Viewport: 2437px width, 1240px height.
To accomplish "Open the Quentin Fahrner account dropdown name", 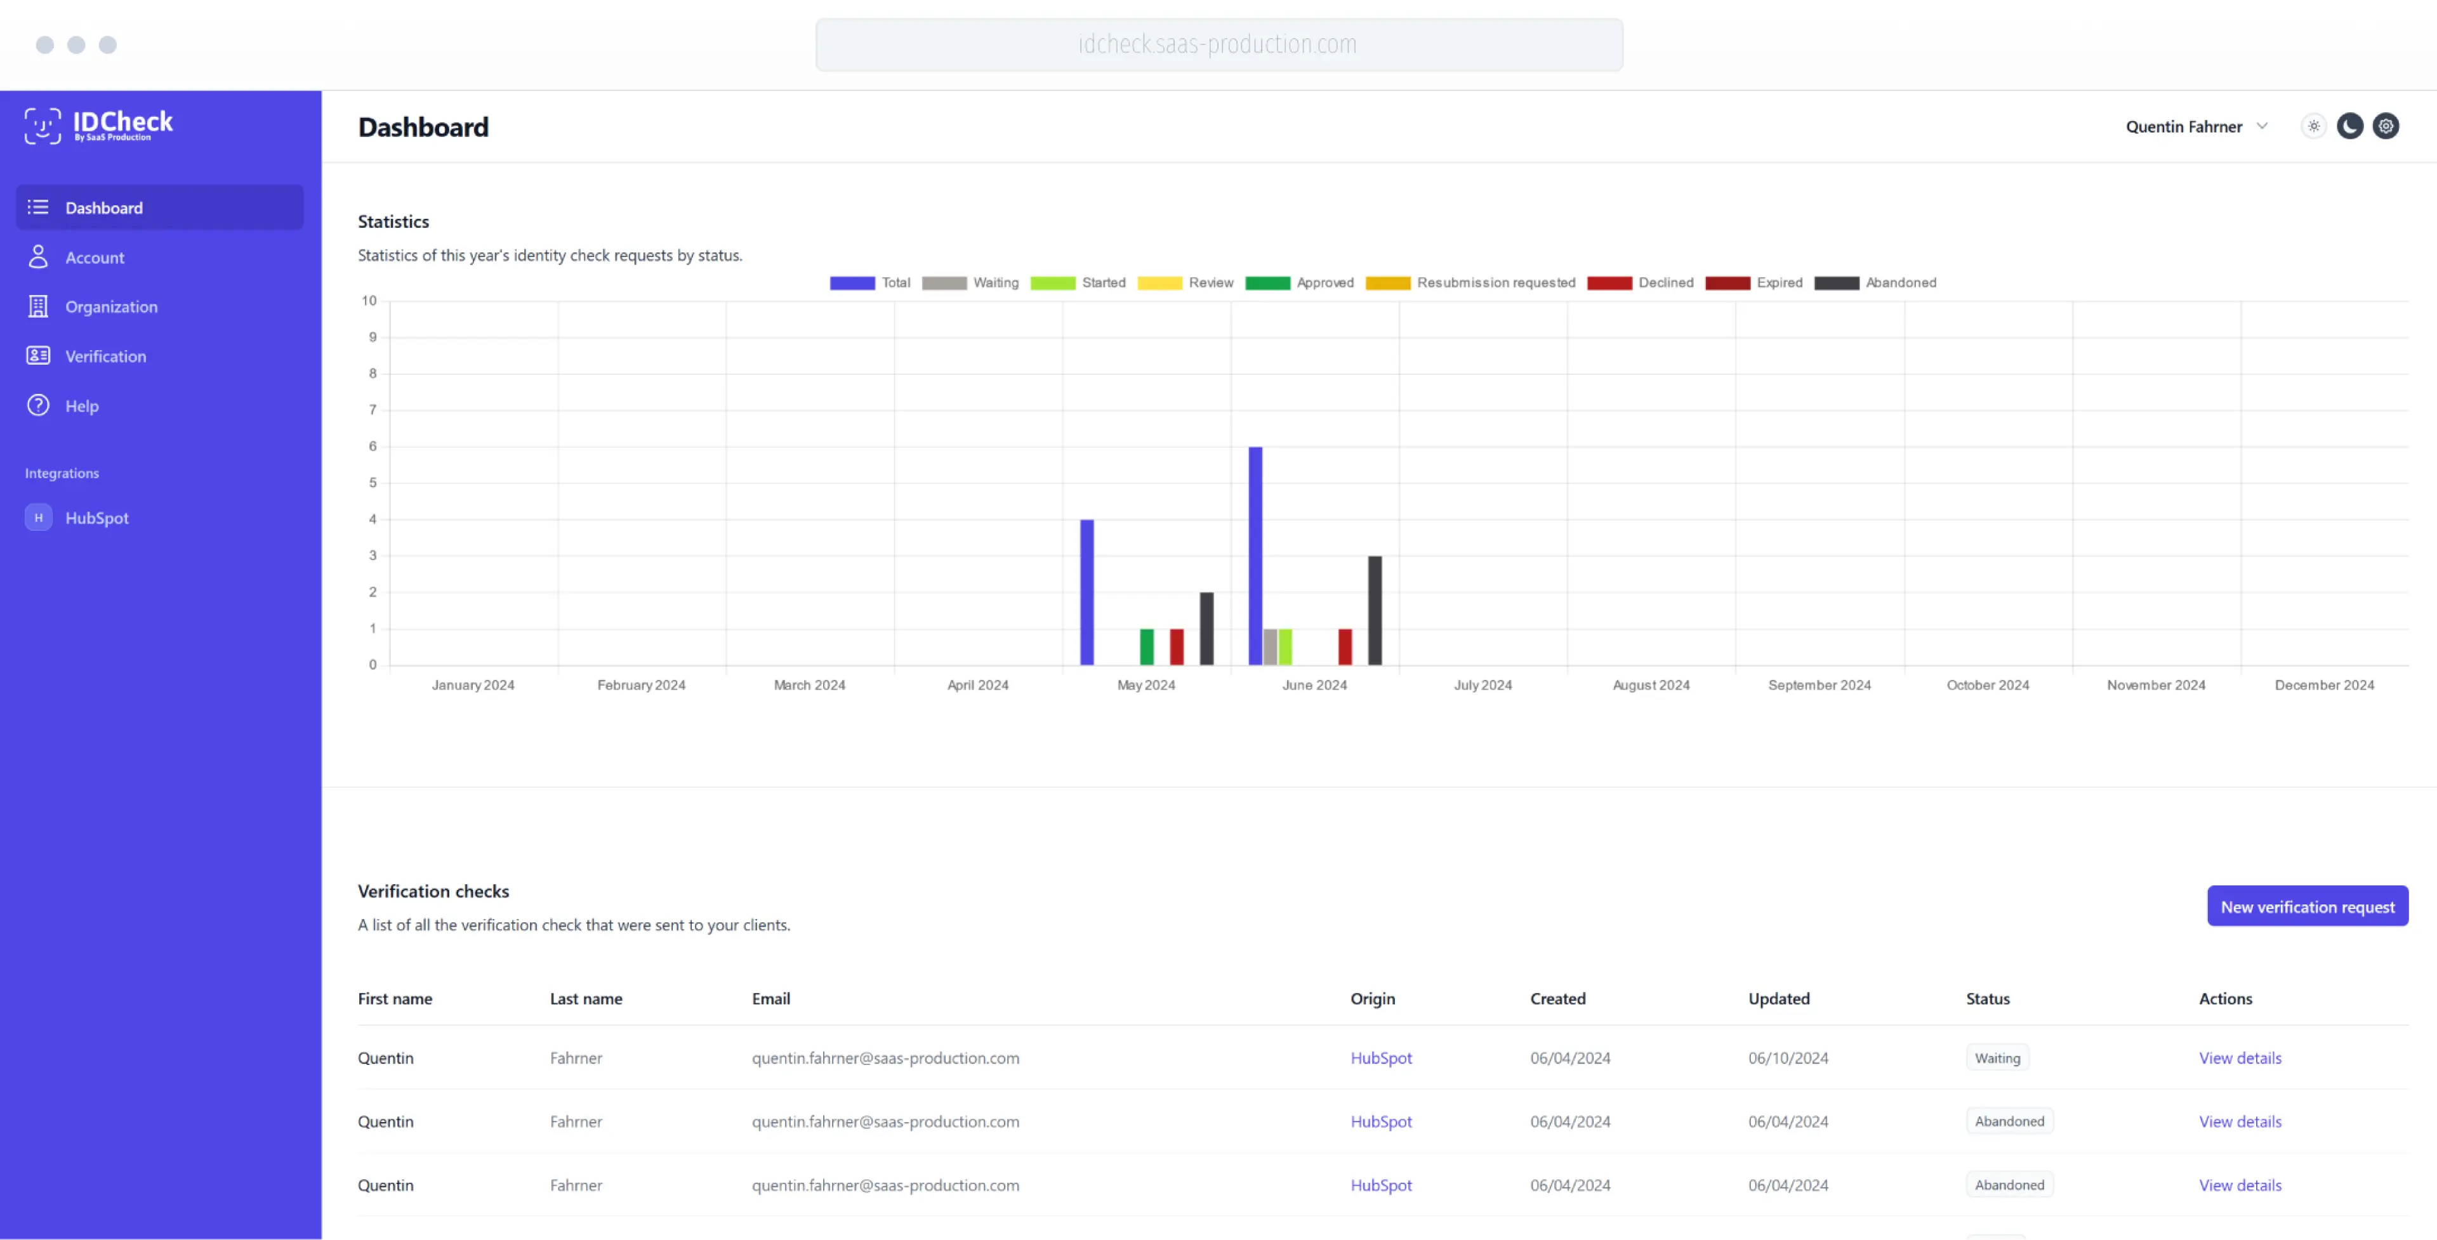I will click(x=2183, y=127).
